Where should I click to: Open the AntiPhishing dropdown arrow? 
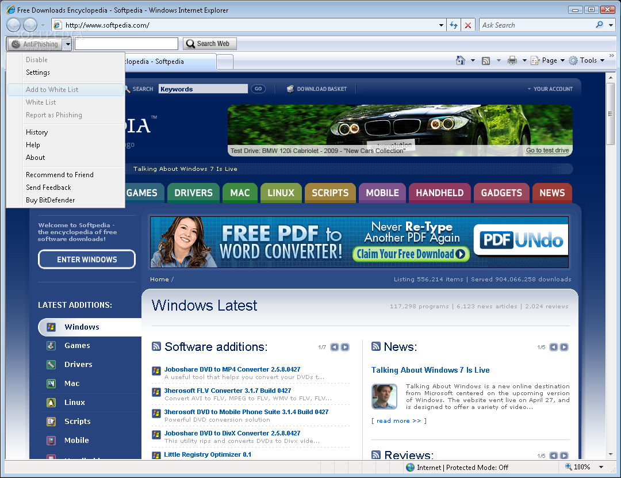pyautogui.click(x=68, y=44)
